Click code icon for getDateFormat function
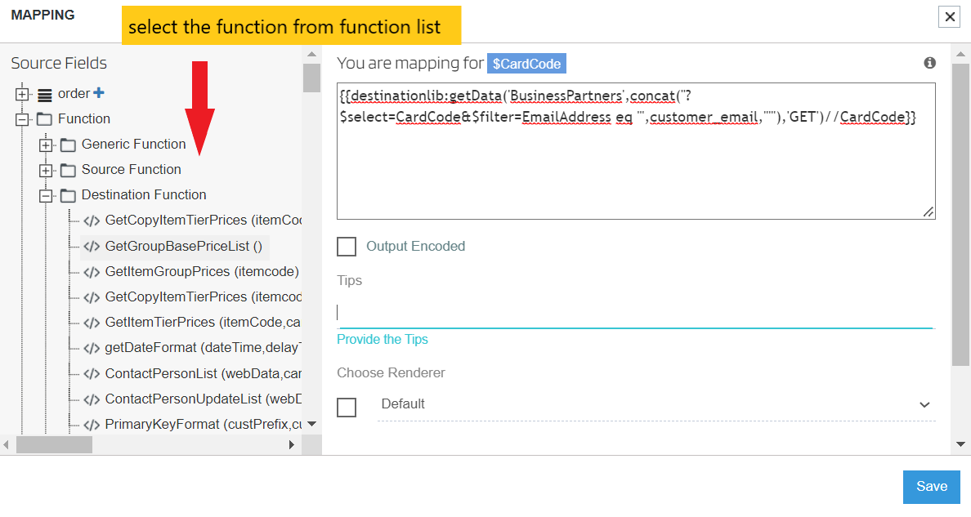Viewport: 971px width, 517px height. (x=92, y=348)
